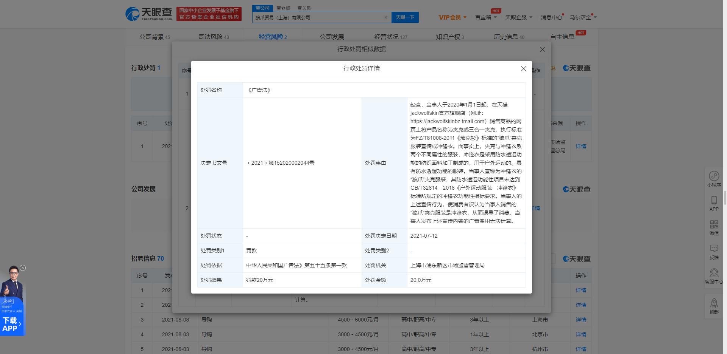Image resolution: width=727 pixels, height=354 pixels.
Task: Open the 客服中心 icon
Action: (714, 276)
